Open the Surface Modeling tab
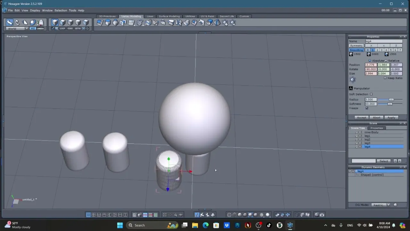Image resolution: width=410 pixels, height=231 pixels. [169, 16]
